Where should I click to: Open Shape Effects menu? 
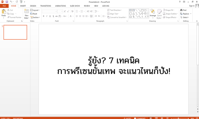[170, 17]
